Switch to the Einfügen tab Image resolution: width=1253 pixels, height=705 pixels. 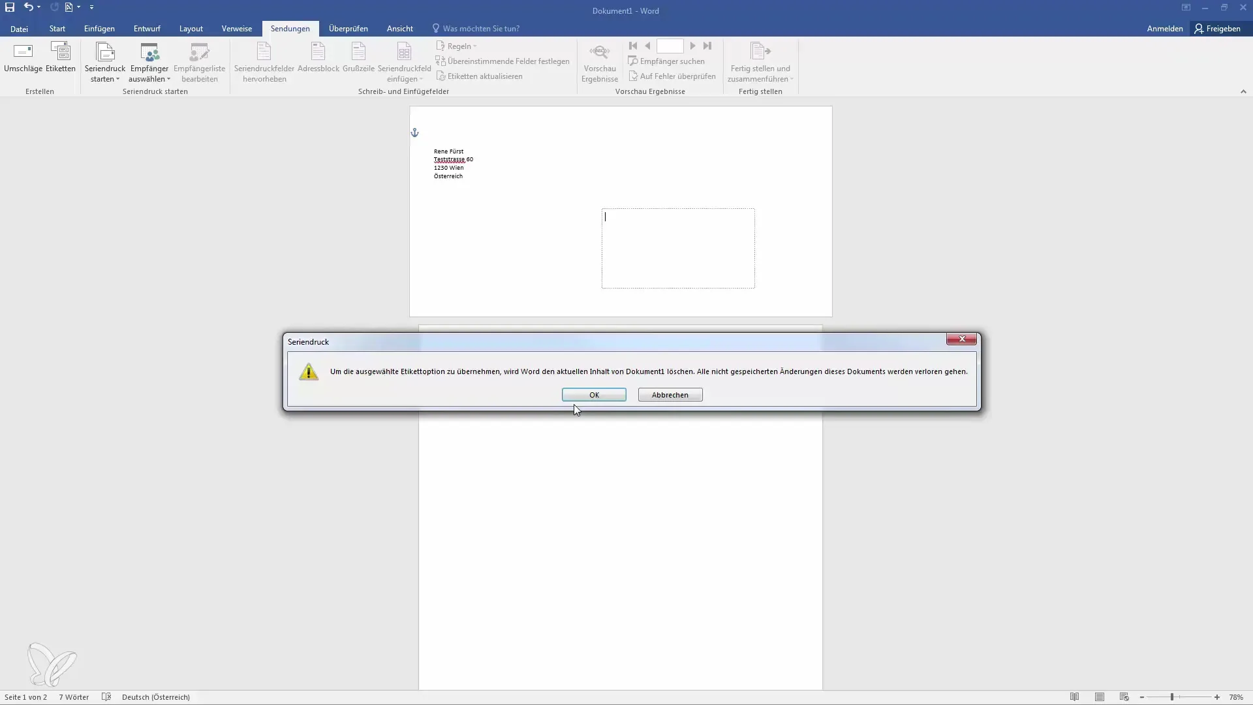[x=99, y=29]
